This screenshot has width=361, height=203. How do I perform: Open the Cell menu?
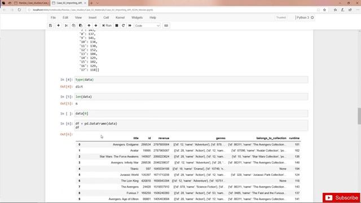point(106,17)
